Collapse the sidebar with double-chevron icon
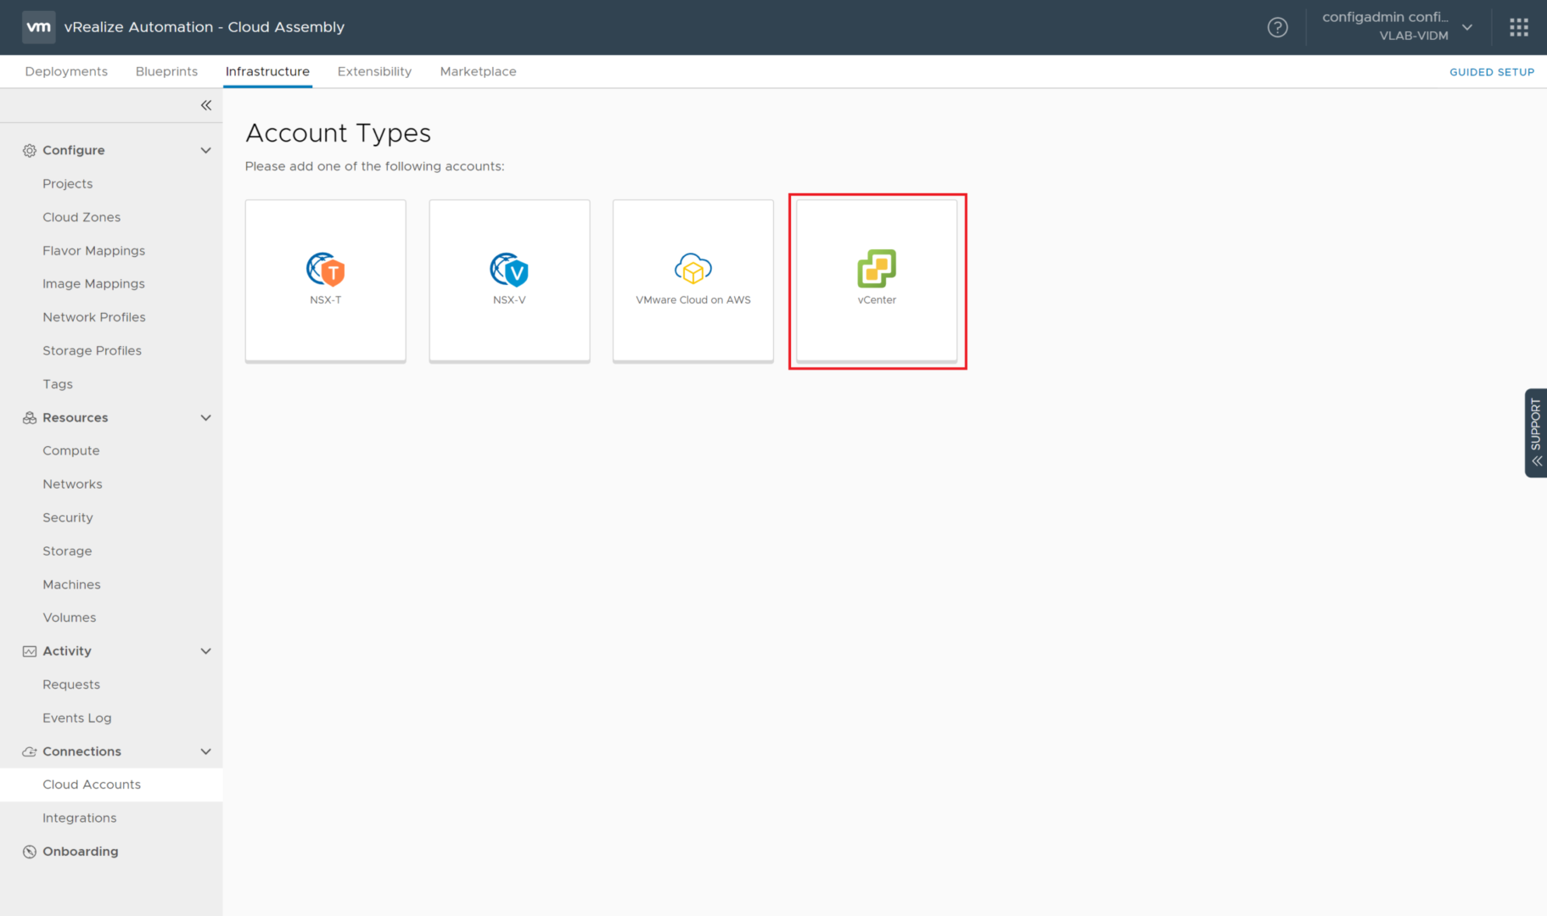Viewport: 1547px width, 916px height. 205,105
